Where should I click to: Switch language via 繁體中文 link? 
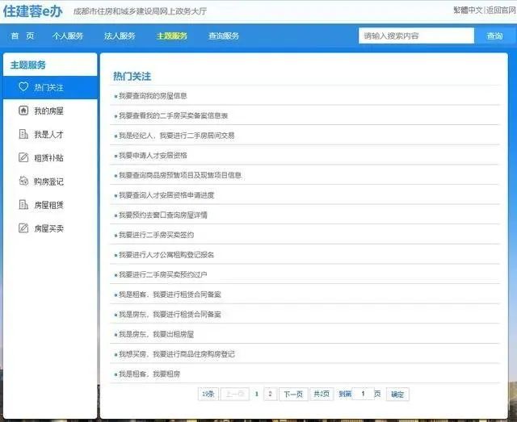[468, 10]
